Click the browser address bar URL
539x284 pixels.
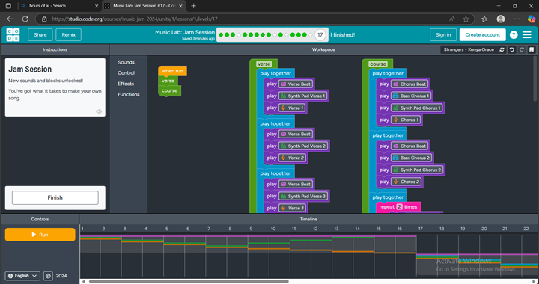(x=135, y=19)
